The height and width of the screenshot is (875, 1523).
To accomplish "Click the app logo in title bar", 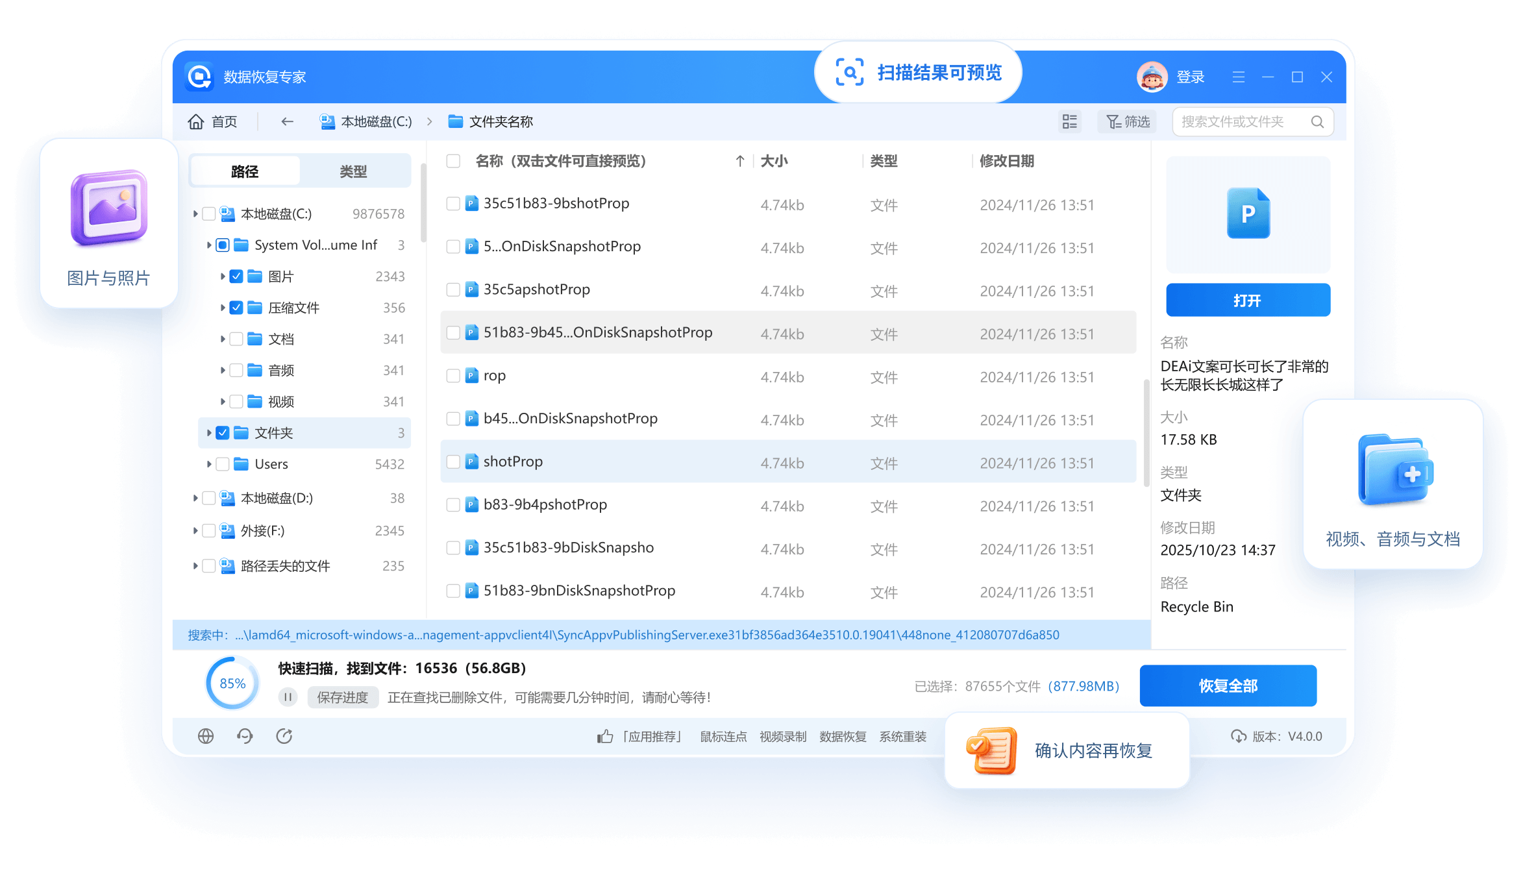I will click(199, 77).
